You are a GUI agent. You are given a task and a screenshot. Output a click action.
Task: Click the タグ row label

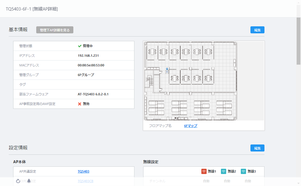click(23, 85)
